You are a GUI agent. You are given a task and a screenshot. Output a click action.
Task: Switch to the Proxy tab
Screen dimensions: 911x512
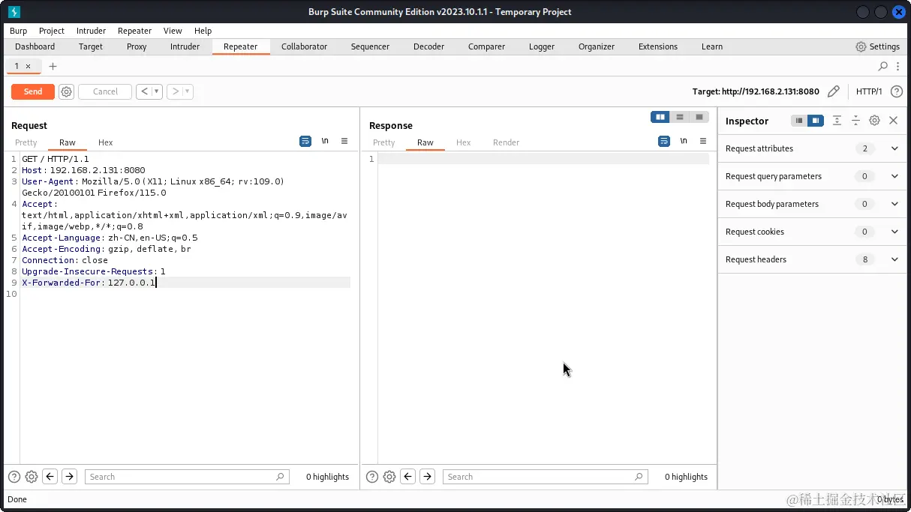137,46
